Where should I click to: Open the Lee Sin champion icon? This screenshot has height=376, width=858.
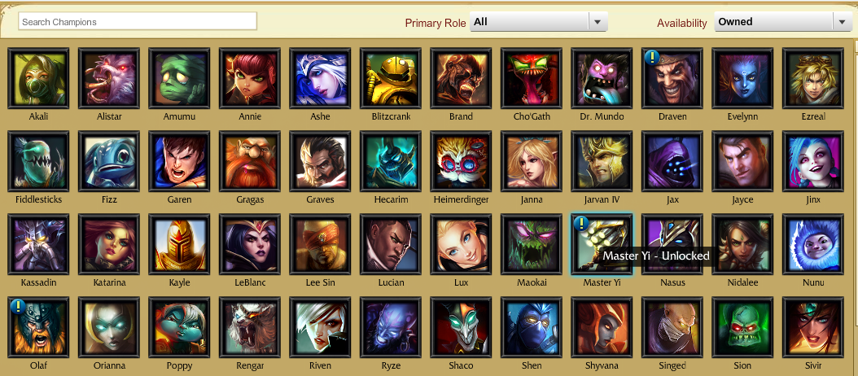320,245
